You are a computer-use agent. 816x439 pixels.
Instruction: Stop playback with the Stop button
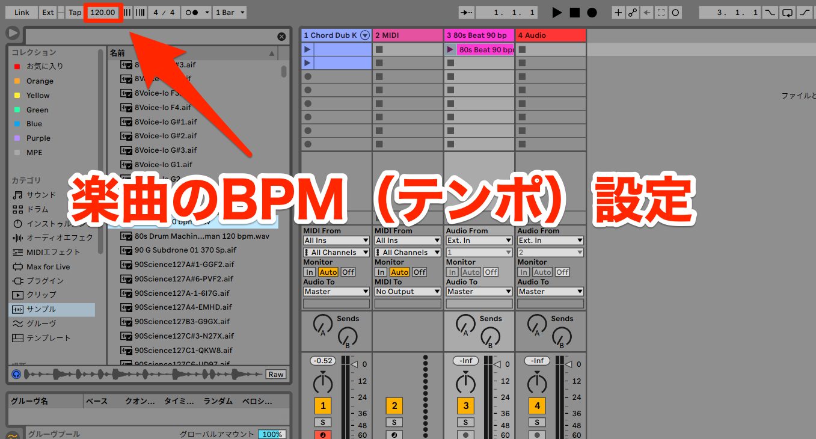click(x=574, y=12)
